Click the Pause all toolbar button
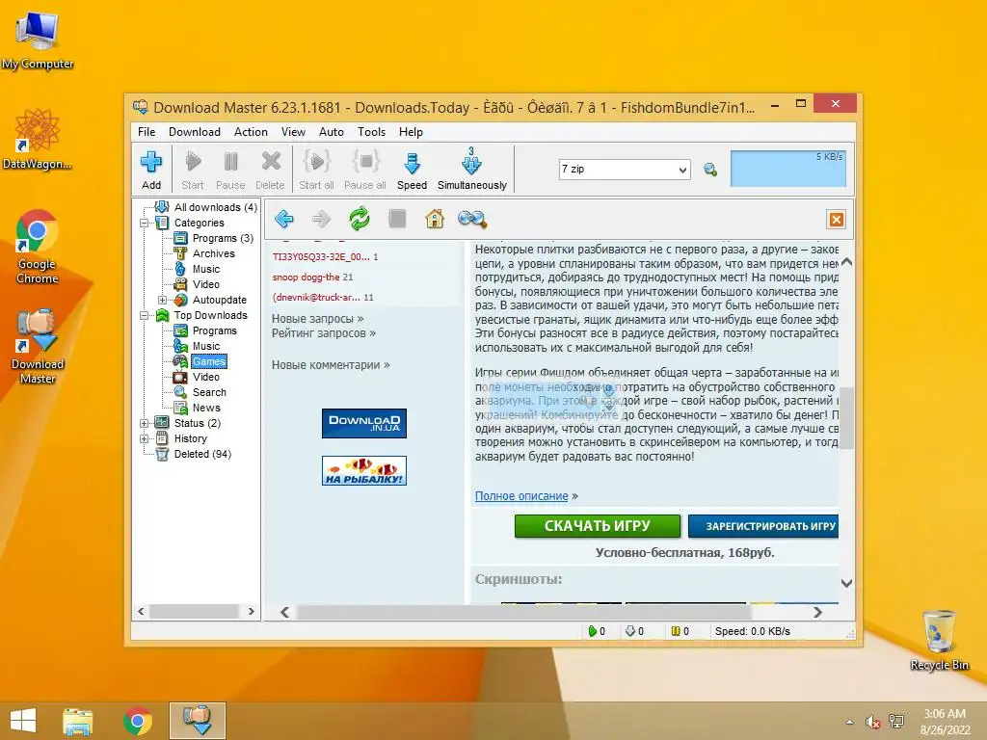Screen dimensions: 987x740 pyautogui.click(x=365, y=170)
